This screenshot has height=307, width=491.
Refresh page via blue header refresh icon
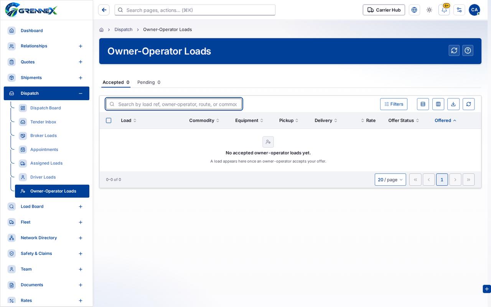pyautogui.click(x=454, y=51)
